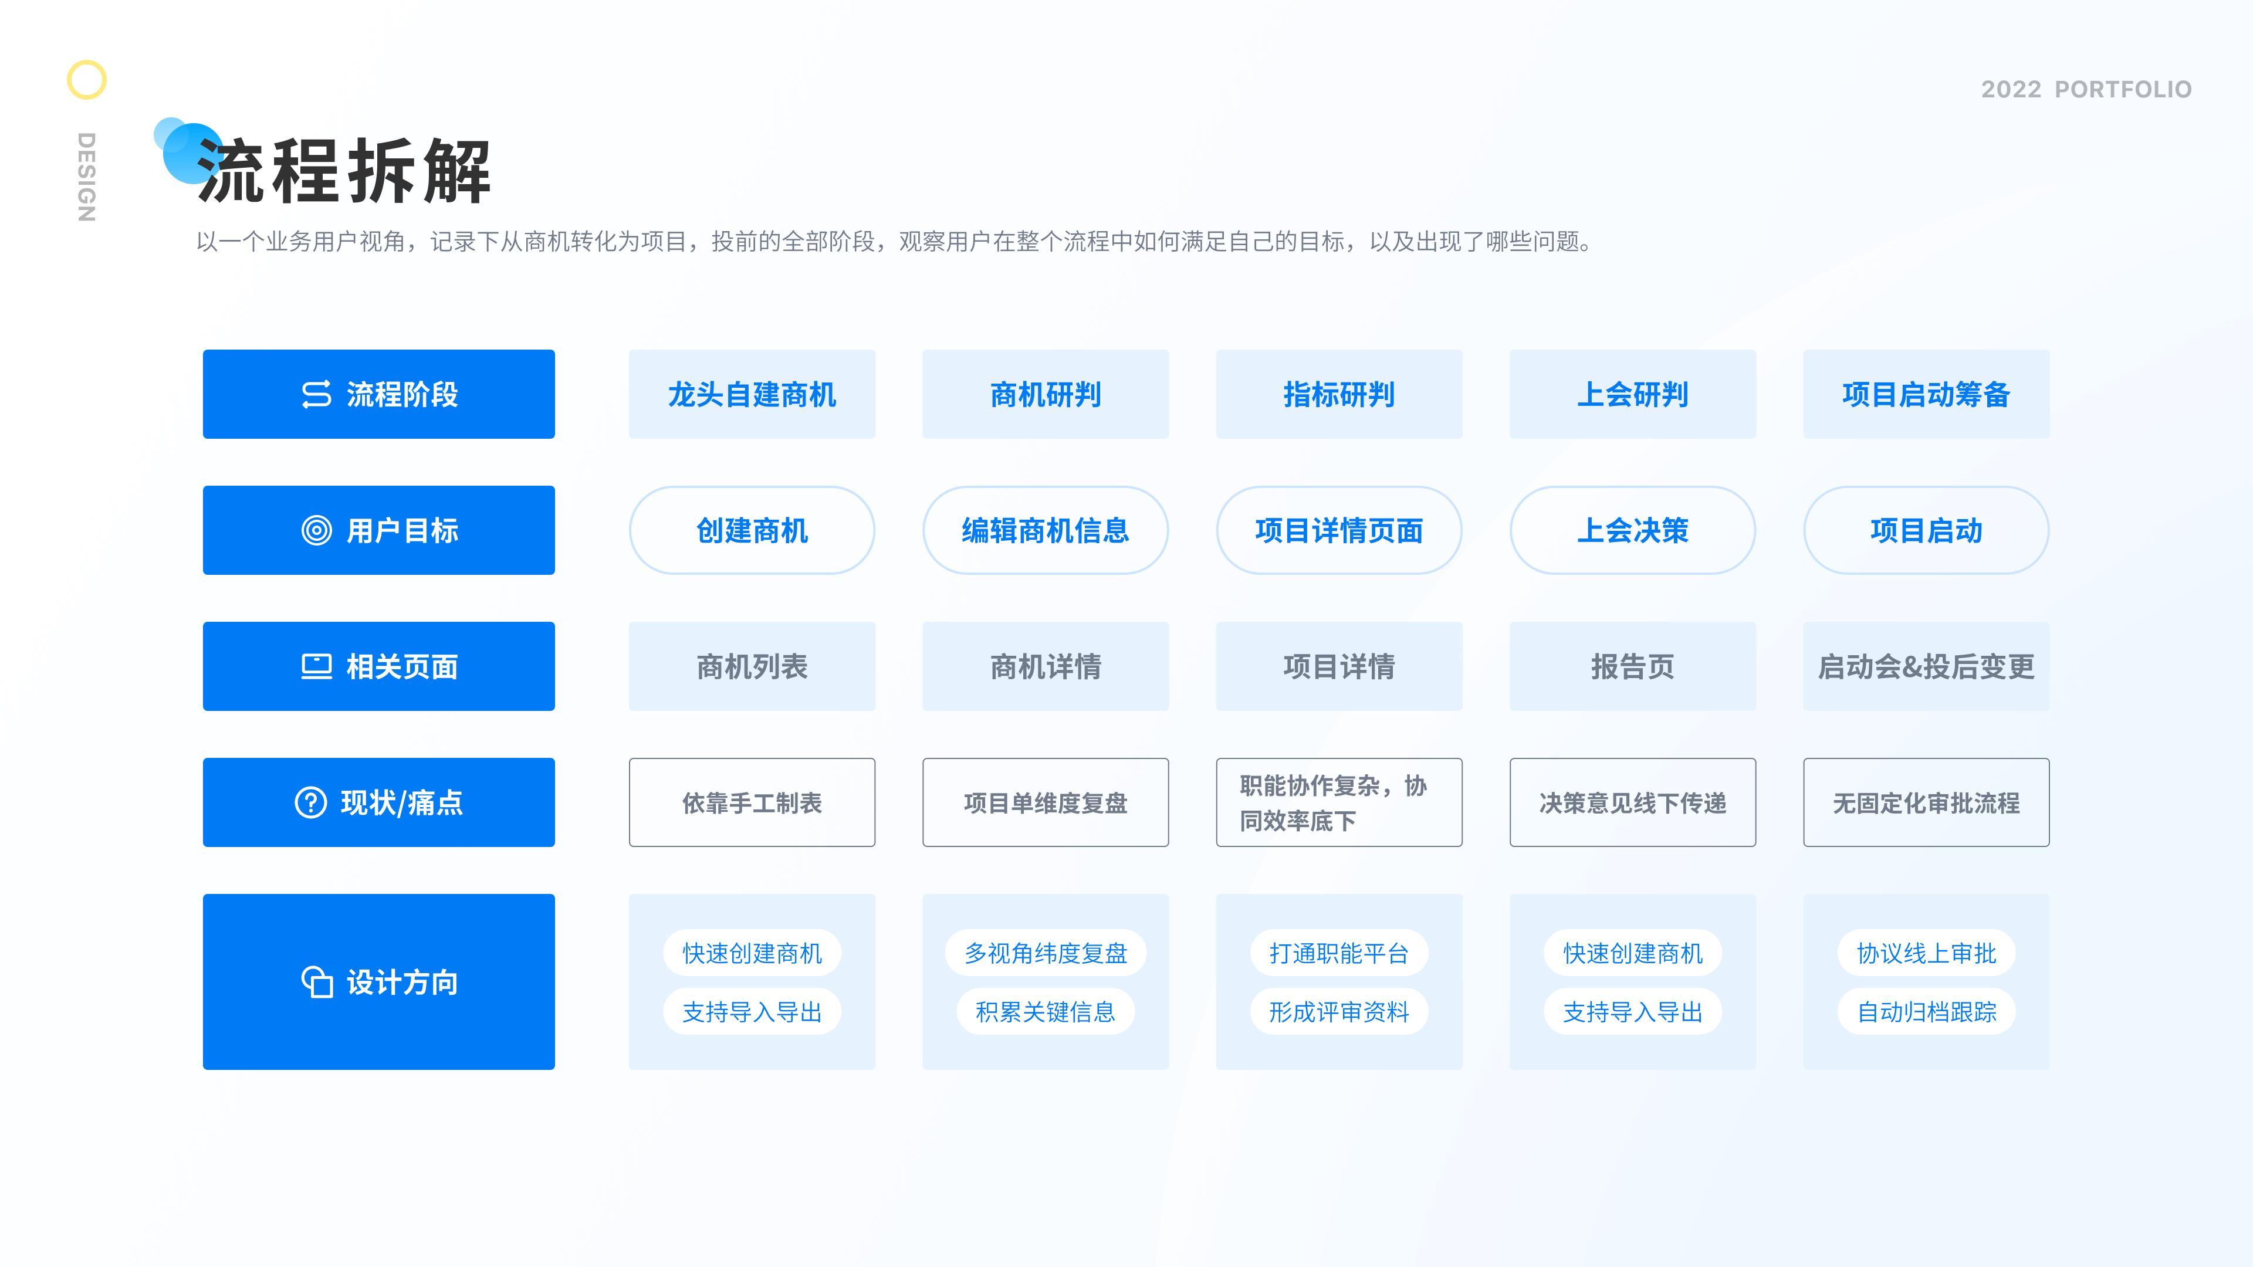Click the vertical DESIGN label
This screenshot has width=2253, height=1267.
click(86, 177)
